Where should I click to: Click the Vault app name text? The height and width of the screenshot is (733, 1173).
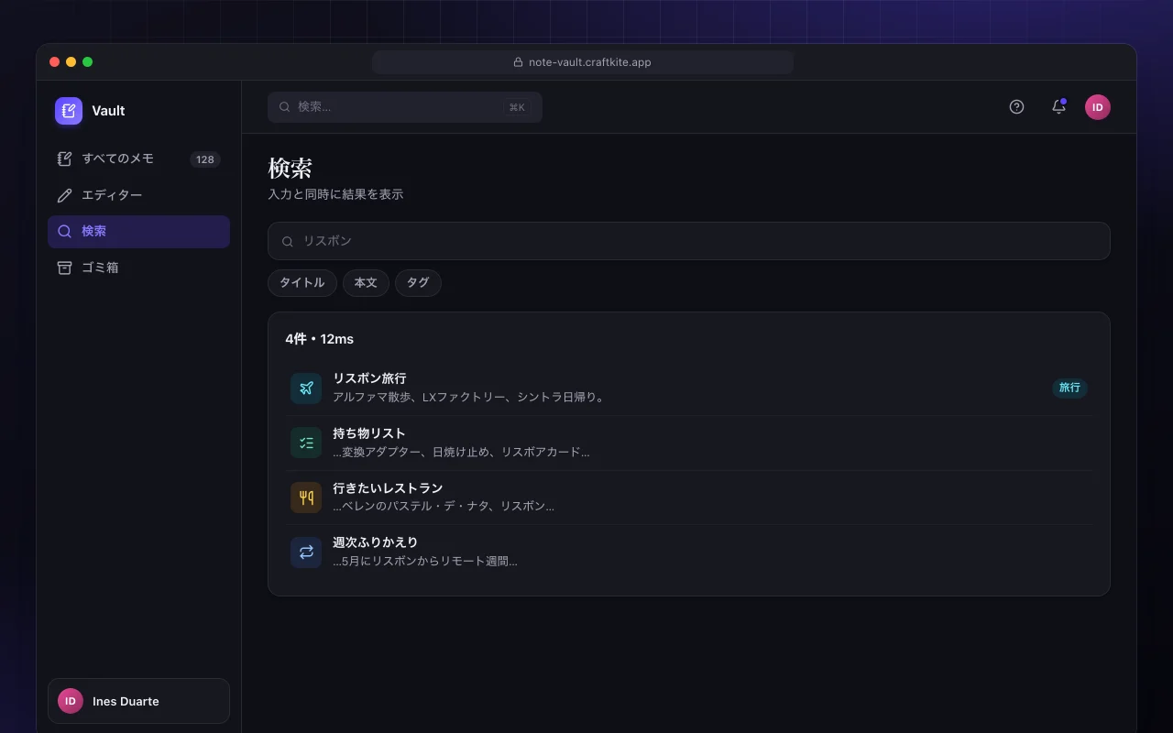pos(108,111)
